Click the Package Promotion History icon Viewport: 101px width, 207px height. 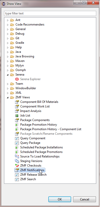coord(17,125)
